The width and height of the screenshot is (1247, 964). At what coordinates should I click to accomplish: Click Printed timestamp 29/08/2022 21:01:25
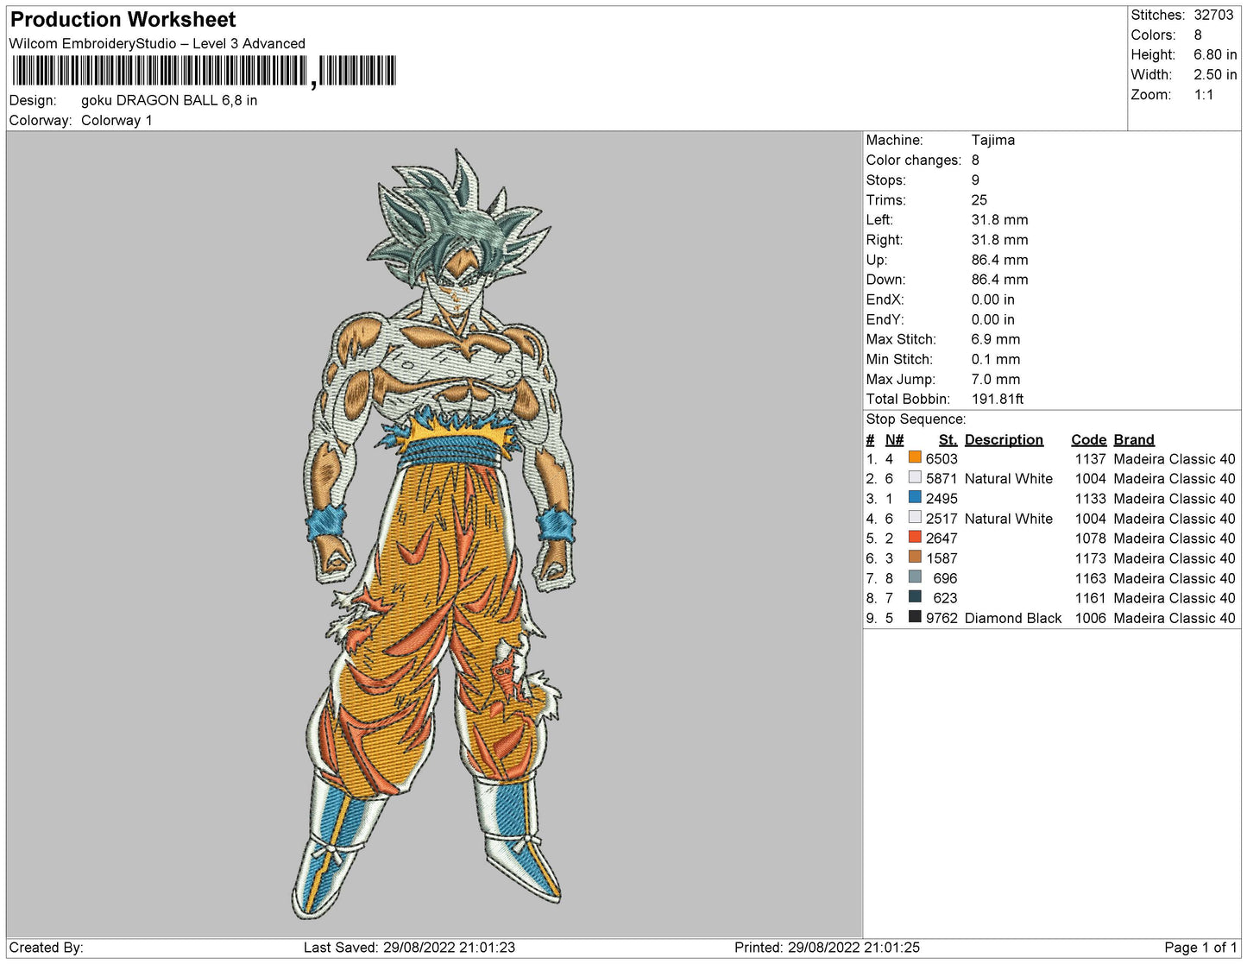point(853,948)
